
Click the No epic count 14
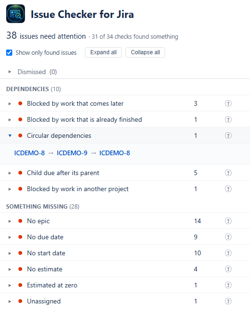(197, 221)
